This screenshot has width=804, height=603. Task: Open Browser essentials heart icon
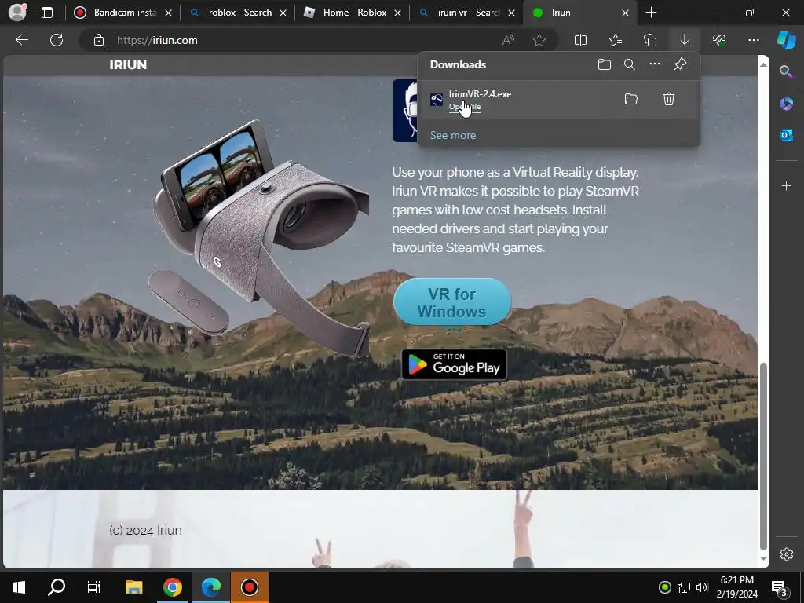(x=719, y=40)
